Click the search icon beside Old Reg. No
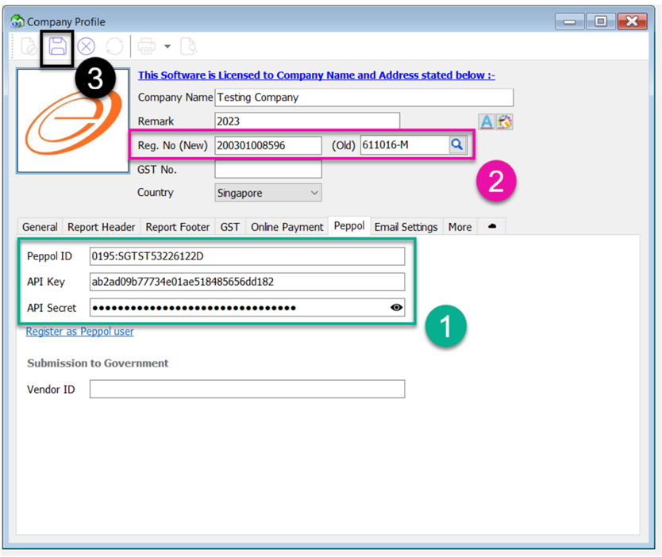The width and height of the screenshot is (662, 557). [456, 145]
